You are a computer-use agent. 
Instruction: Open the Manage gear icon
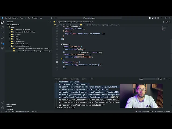[x=2, y=107]
